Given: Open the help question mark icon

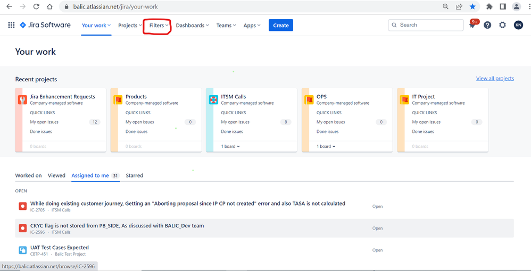Looking at the screenshot, I should (487, 25).
